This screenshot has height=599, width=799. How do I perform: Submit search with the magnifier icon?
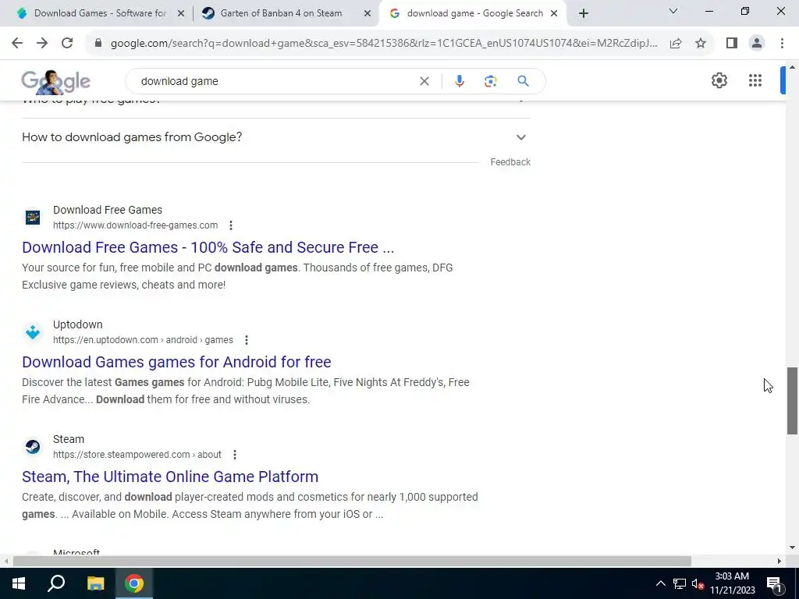[523, 81]
